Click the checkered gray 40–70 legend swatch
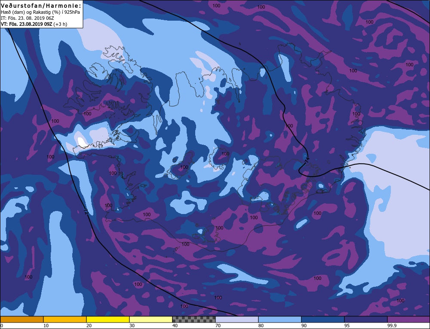430x329 pixels. (194, 319)
